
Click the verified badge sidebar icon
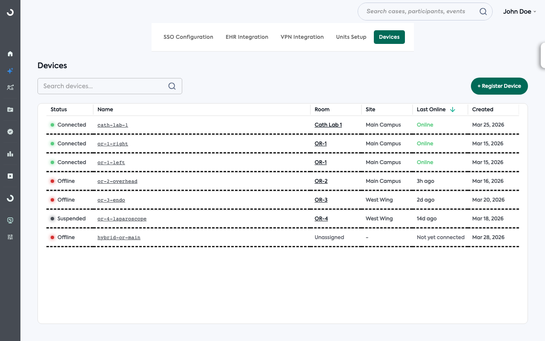tap(10, 132)
